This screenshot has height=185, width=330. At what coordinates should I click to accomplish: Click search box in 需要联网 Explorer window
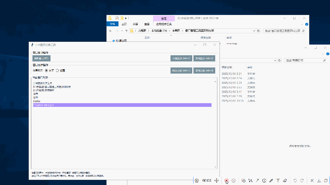click(306, 60)
